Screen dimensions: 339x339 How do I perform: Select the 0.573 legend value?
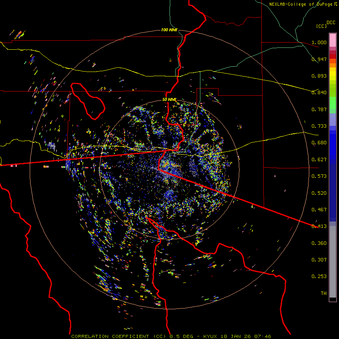[x=319, y=176]
